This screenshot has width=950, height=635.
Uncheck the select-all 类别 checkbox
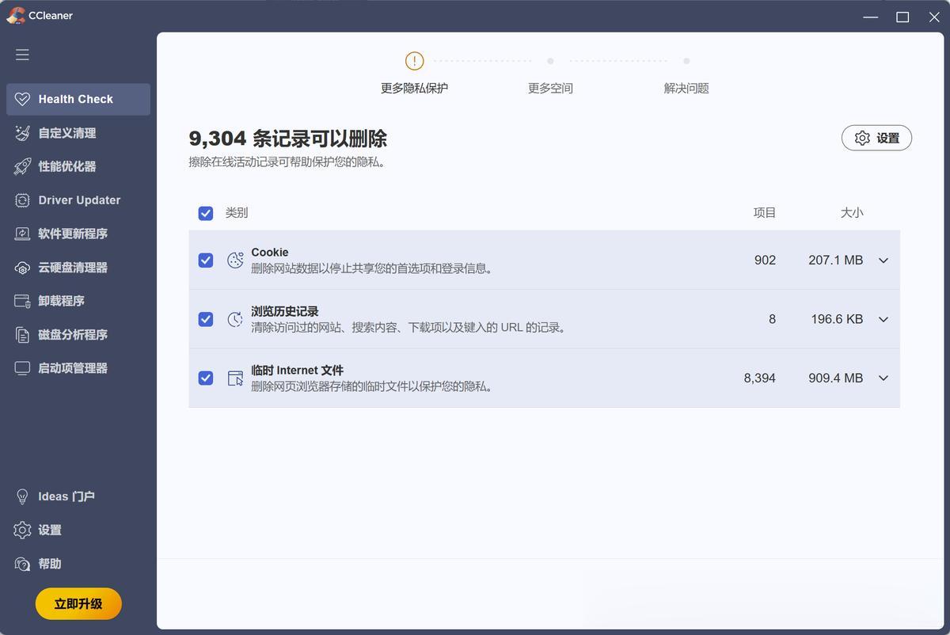pos(206,213)
